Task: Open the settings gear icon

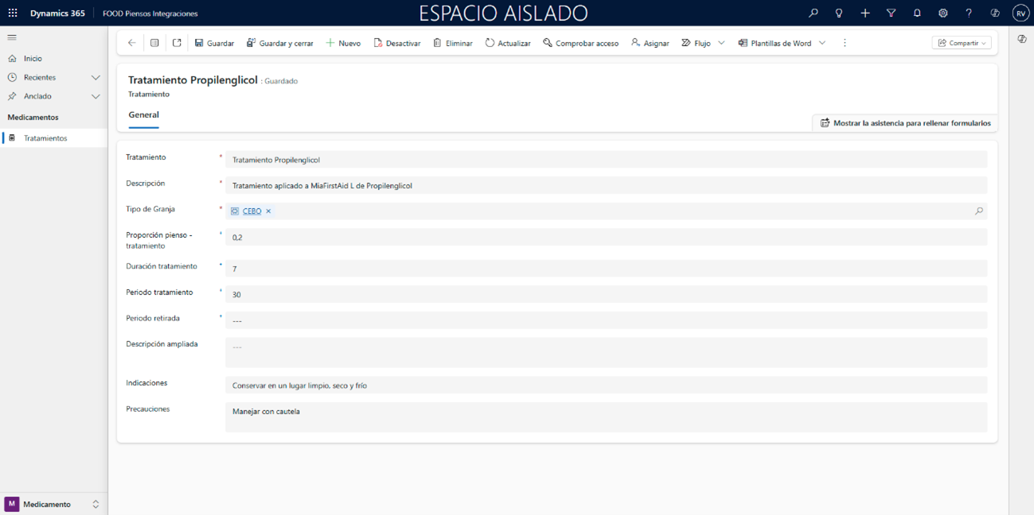Action: (x=942, y=14)
